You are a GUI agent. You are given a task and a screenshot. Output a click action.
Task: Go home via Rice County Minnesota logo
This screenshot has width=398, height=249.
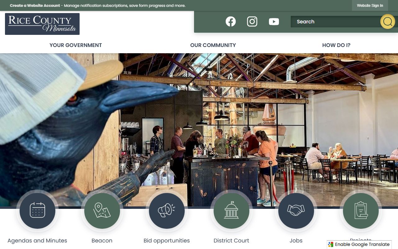[x=42, y=24]
